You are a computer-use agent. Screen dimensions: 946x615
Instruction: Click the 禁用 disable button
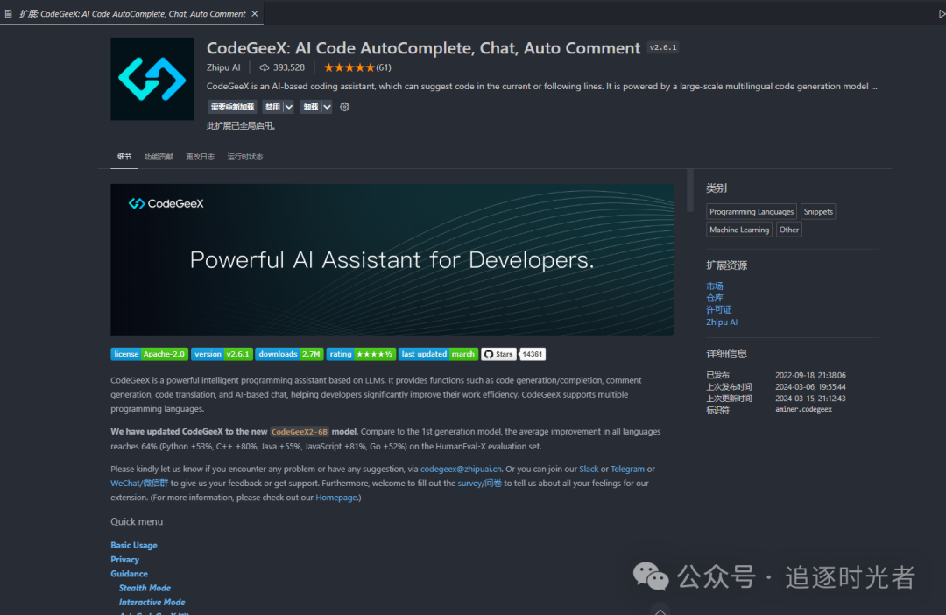click(272, 107)
